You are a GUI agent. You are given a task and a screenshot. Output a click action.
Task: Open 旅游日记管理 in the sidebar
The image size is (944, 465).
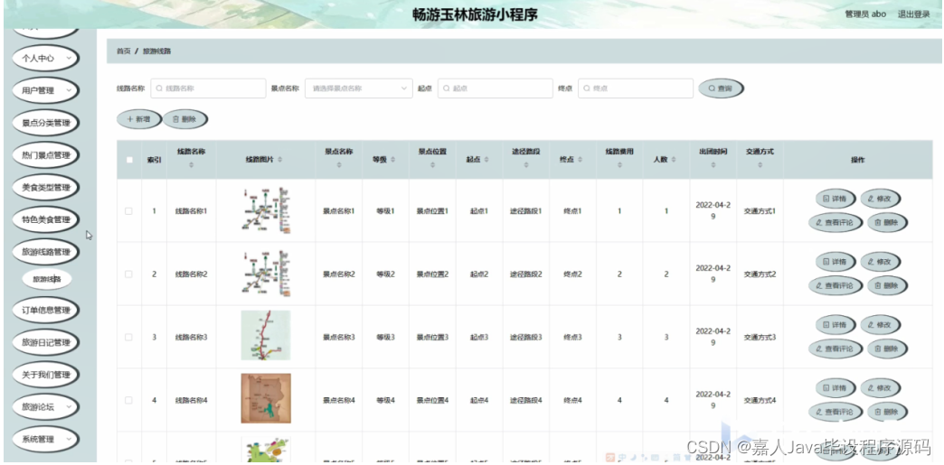click(46, 343)
